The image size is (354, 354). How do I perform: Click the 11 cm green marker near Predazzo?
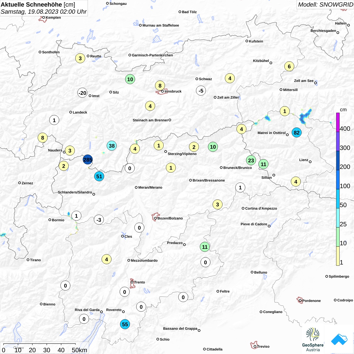point(205,247)
